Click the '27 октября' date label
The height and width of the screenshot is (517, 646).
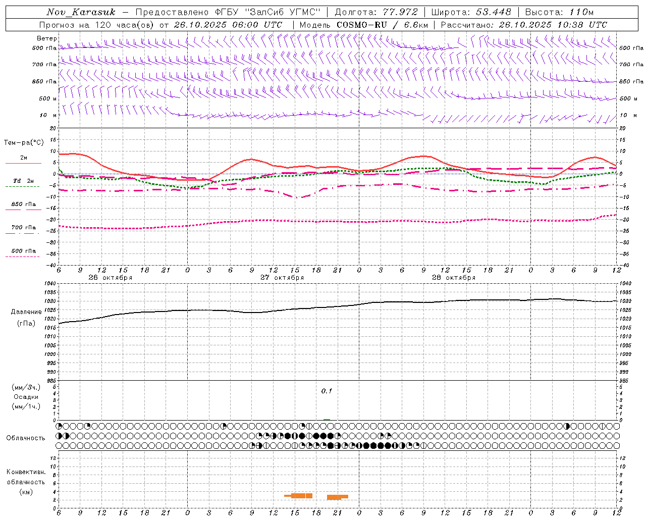click(282, 278)
